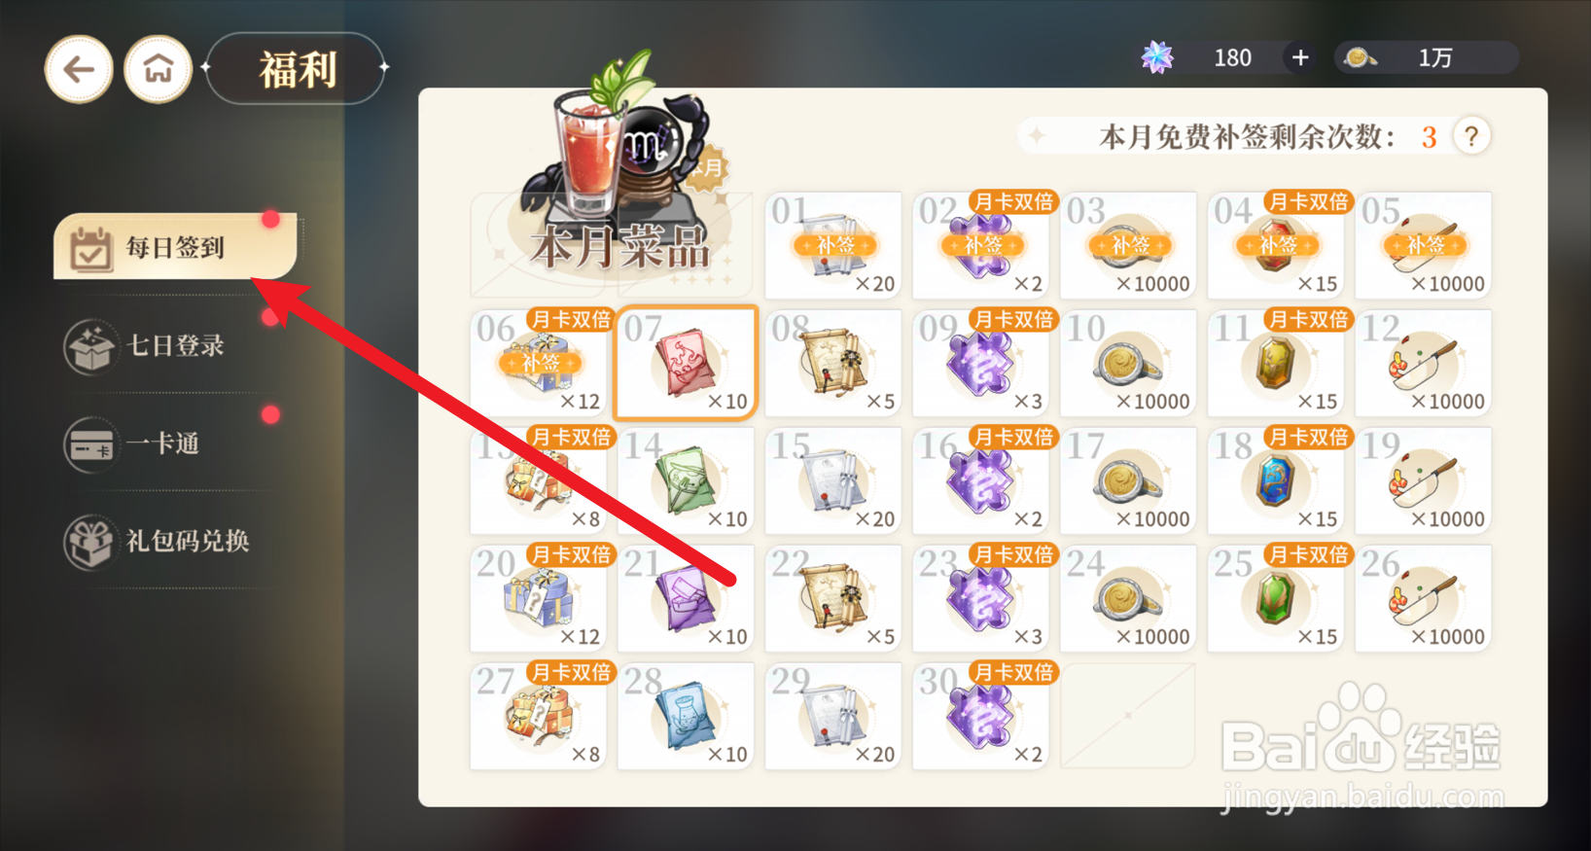Select day 25 green gem reward
This screenshot has height=851, width=1591.
[1276, 598]
